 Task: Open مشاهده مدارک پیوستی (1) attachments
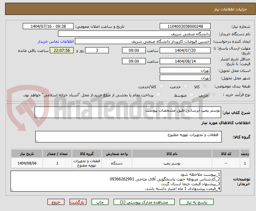click(x=144, y=202)
